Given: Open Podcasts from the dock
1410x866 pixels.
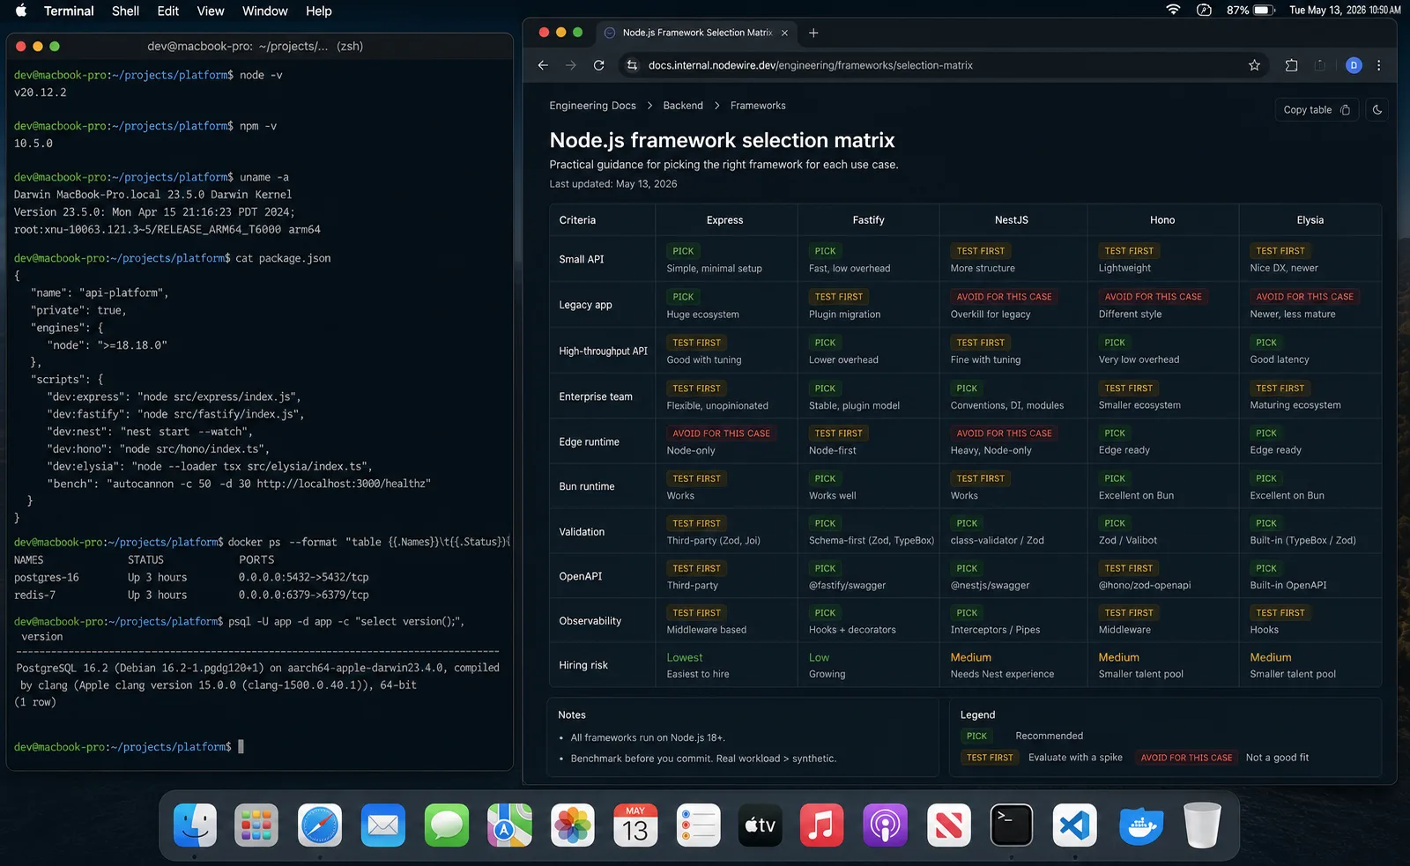Looking at the screenshot, I should click(x=885, y=825).
